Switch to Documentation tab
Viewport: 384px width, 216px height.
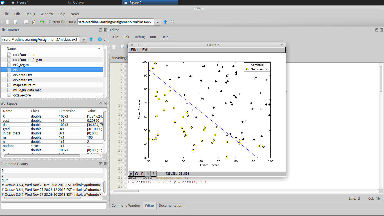[x=171, y=206]
